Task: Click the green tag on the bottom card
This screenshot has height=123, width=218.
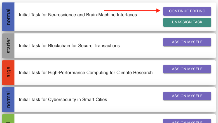Action: (x=8, y=120)
